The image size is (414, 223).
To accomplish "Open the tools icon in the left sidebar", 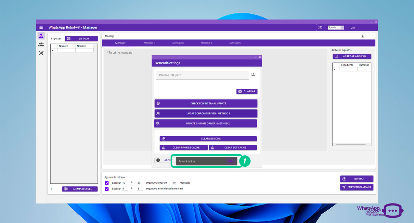I will [41, 53].
